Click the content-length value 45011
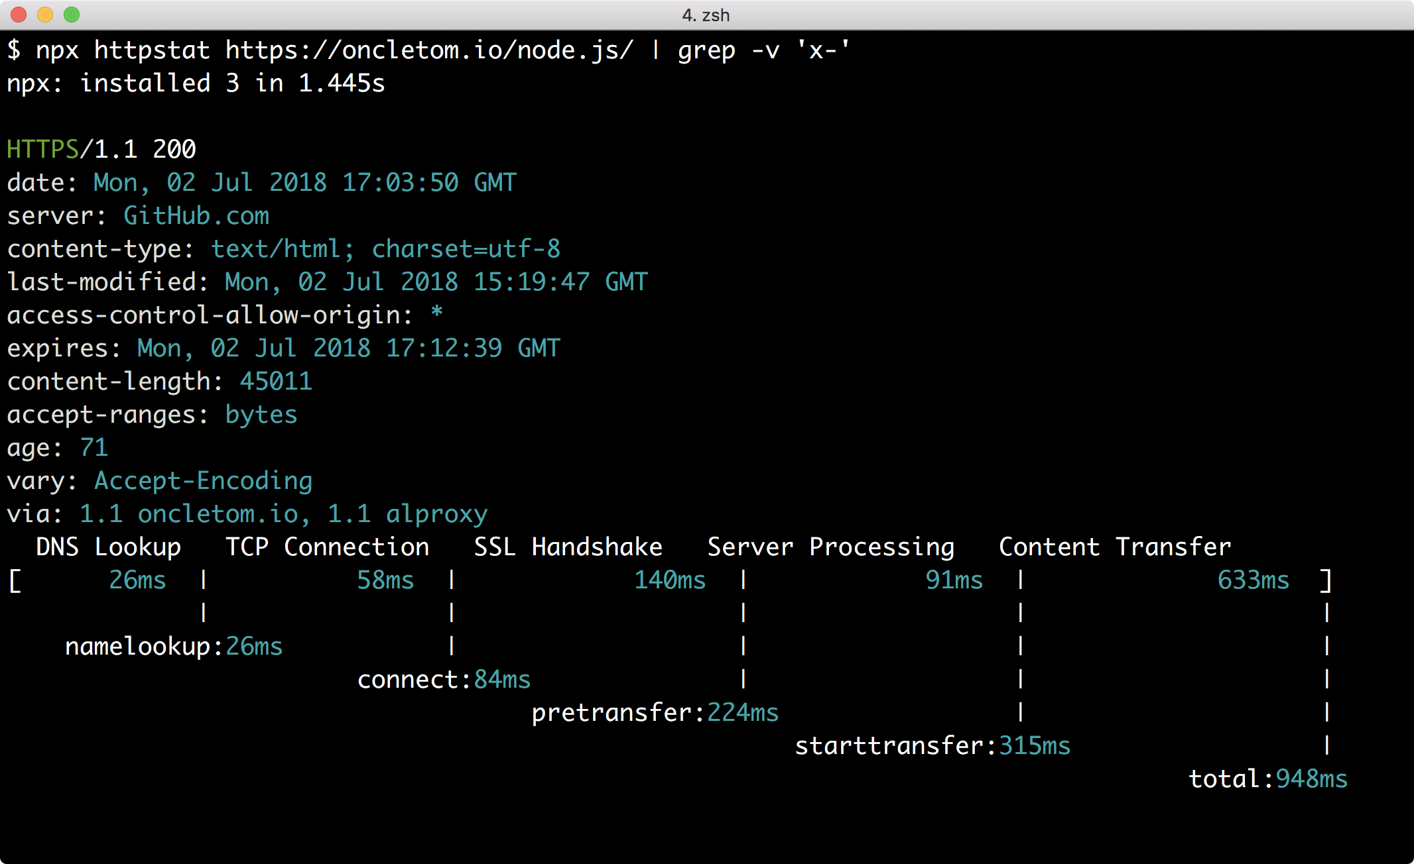Viewport: 1414px width, 864px height. (x=276, y=382)
